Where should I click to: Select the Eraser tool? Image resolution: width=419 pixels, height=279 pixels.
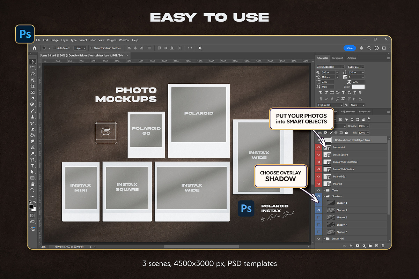(32, 129)
